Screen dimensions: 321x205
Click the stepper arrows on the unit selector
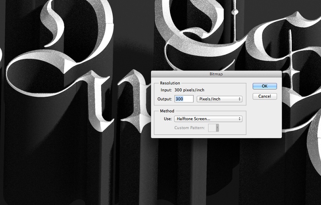(x=240, y=99)
